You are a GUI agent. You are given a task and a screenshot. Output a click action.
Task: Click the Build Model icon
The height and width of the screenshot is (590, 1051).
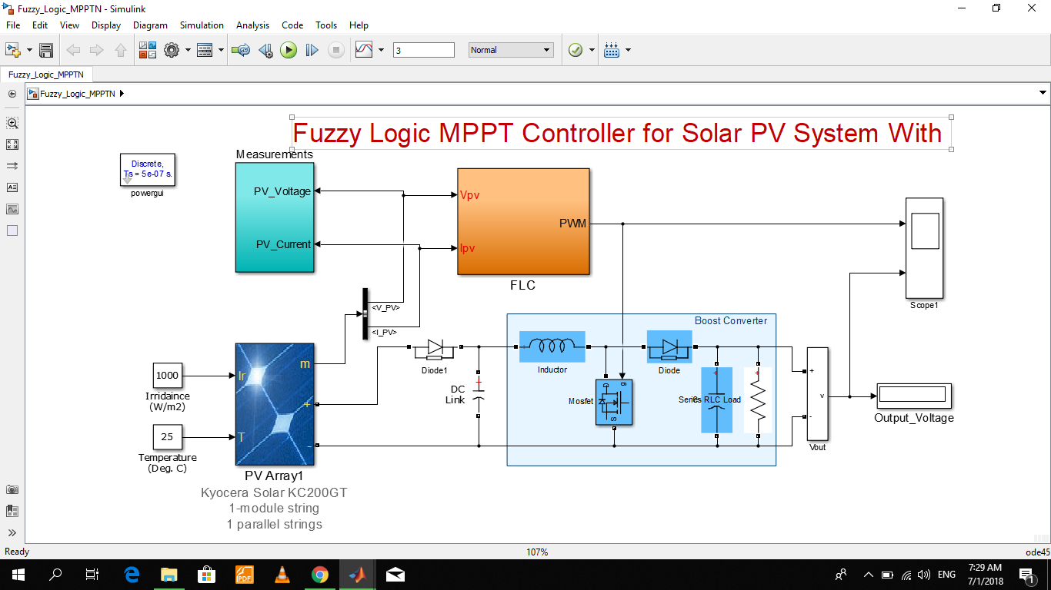pyautogui.click(x=612, y=50)
